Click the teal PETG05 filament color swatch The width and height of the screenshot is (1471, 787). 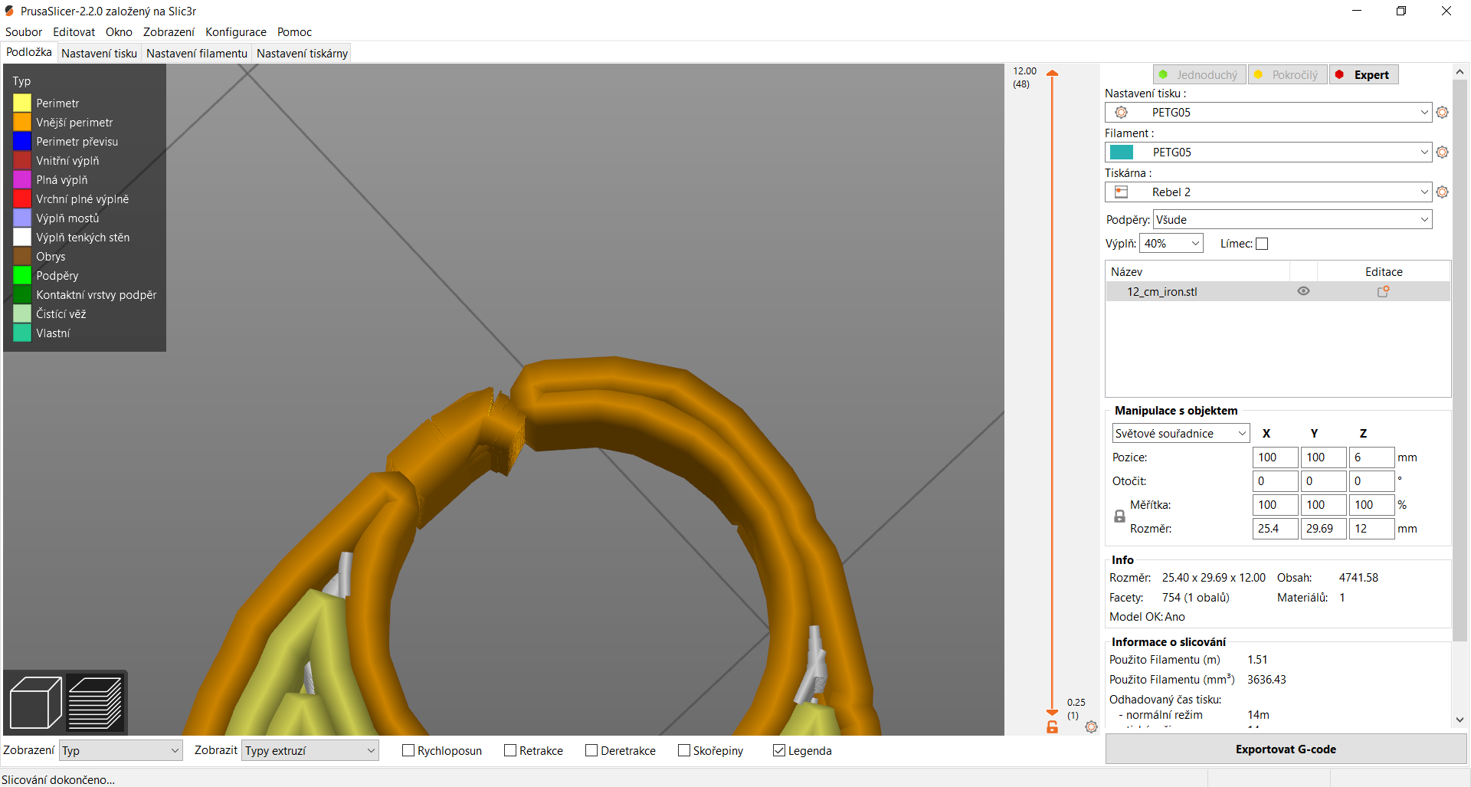(1121, 152)
